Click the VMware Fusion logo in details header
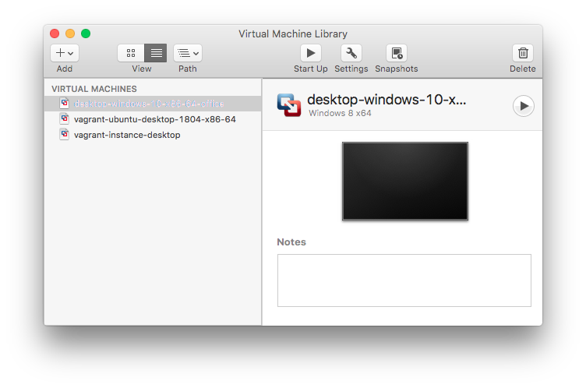Viewport: 586px width, 388px height. tap(289, 105)
